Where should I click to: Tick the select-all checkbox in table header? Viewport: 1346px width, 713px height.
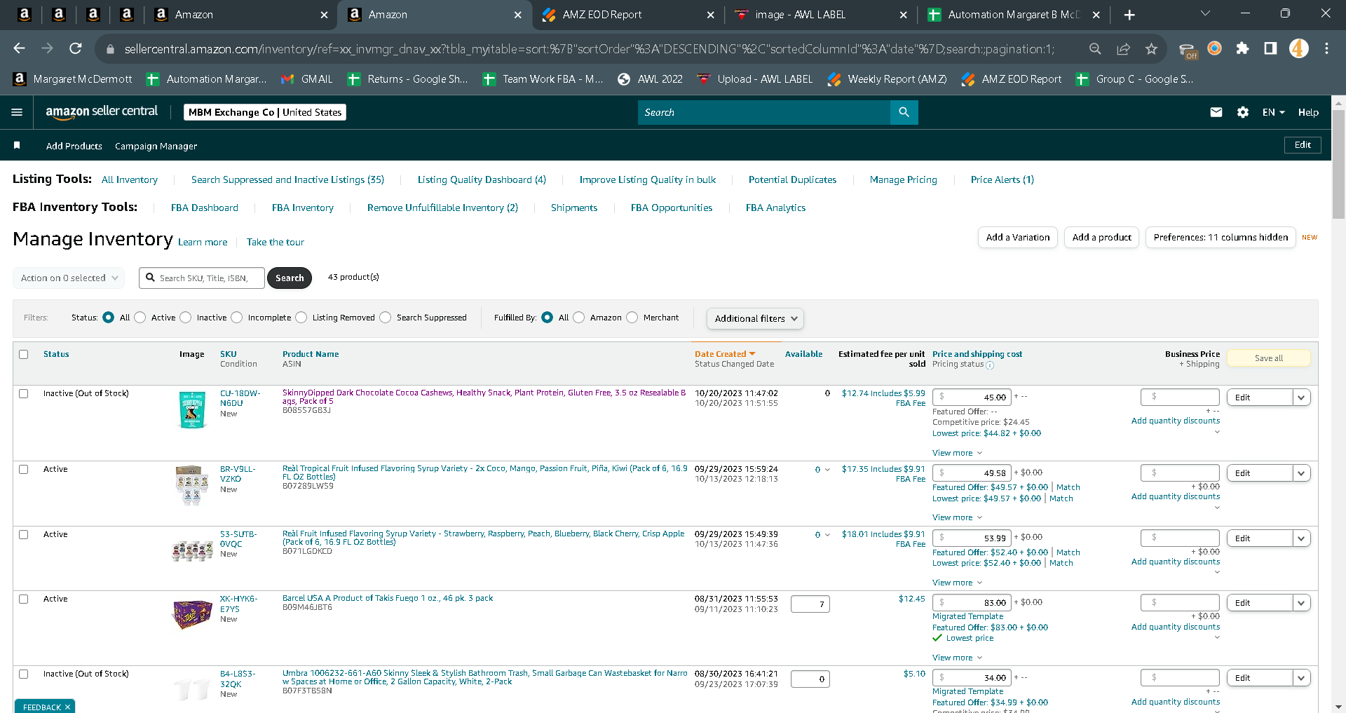coord(24,355)
